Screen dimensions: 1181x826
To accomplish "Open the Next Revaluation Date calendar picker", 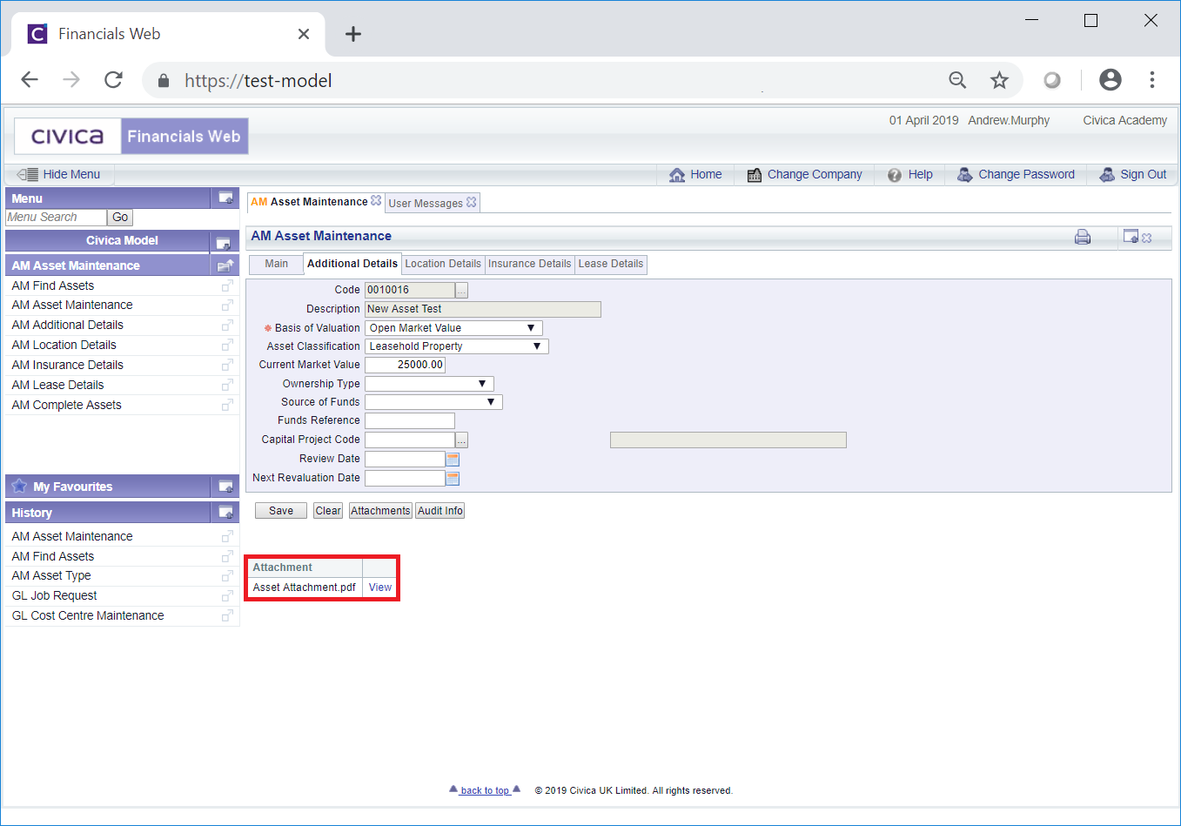I will 453,478.
